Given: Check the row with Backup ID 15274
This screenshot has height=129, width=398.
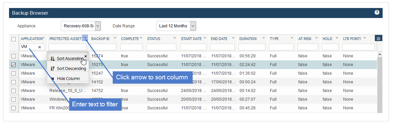Looking at the screenshot, I should point(14,56).
